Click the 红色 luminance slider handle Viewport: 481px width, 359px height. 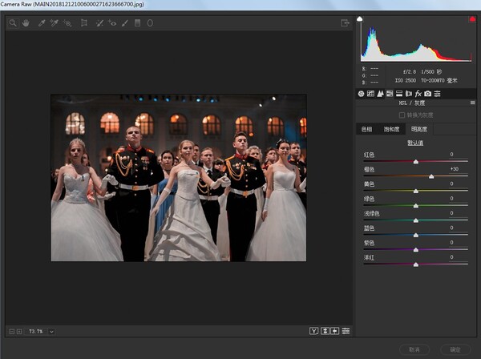pyautogui.click(x=416, y=162)
